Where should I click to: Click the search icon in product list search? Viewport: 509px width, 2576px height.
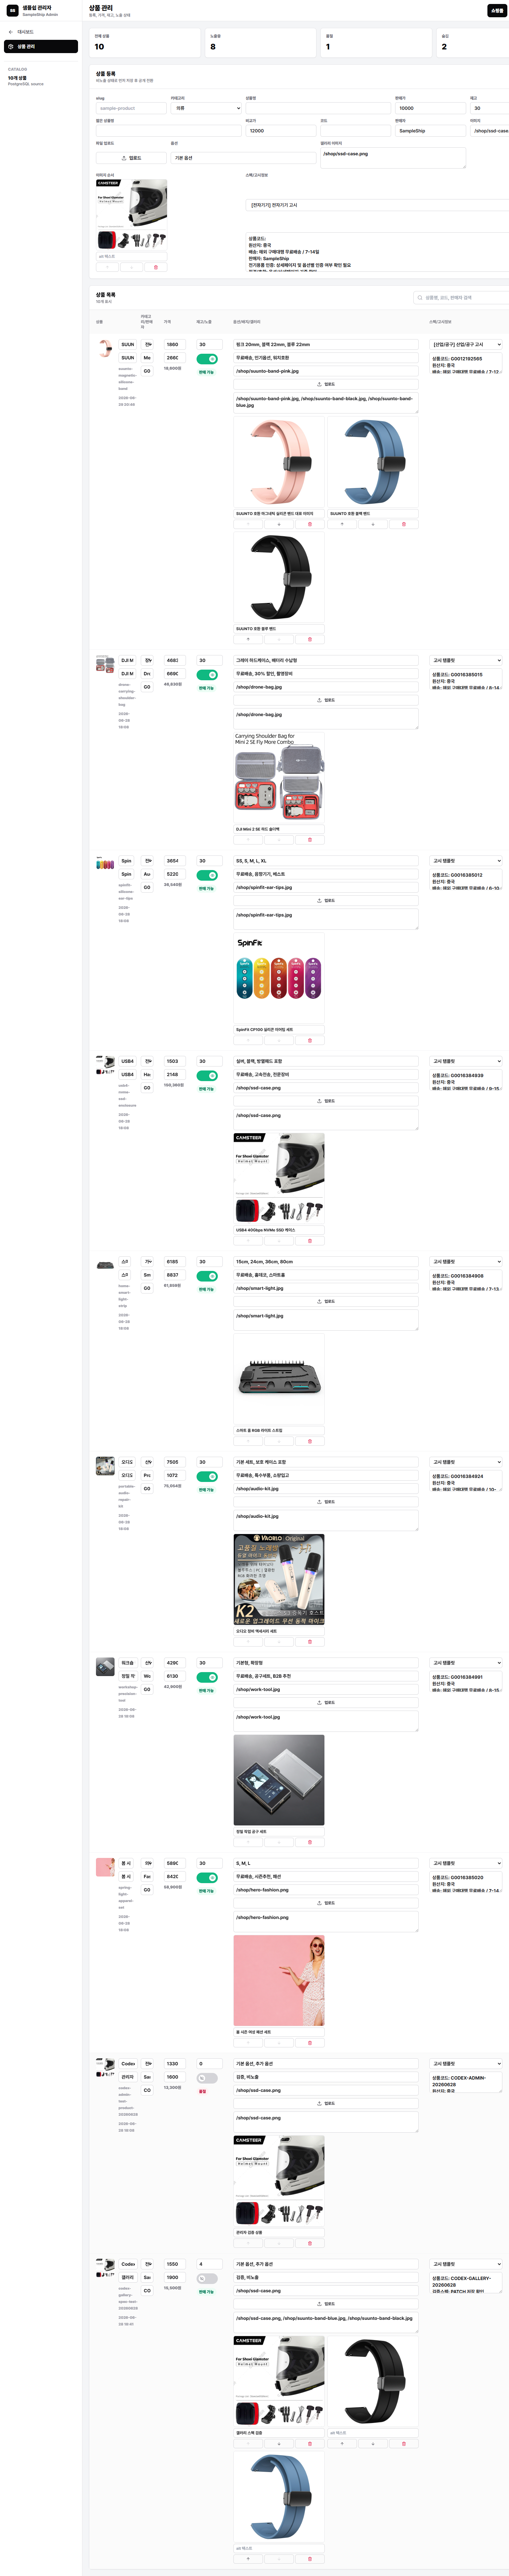[x=420, y=297]
